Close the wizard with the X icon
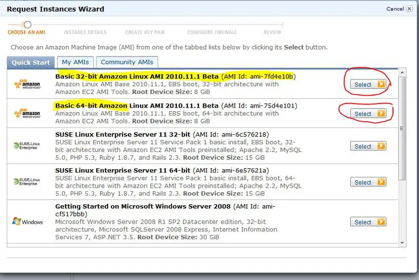The height and width of the screenshot is (280, 419). (x=409, y=9)
